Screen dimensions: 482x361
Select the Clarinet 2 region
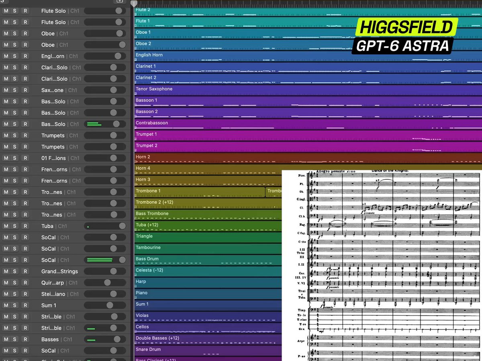[308, 79]
